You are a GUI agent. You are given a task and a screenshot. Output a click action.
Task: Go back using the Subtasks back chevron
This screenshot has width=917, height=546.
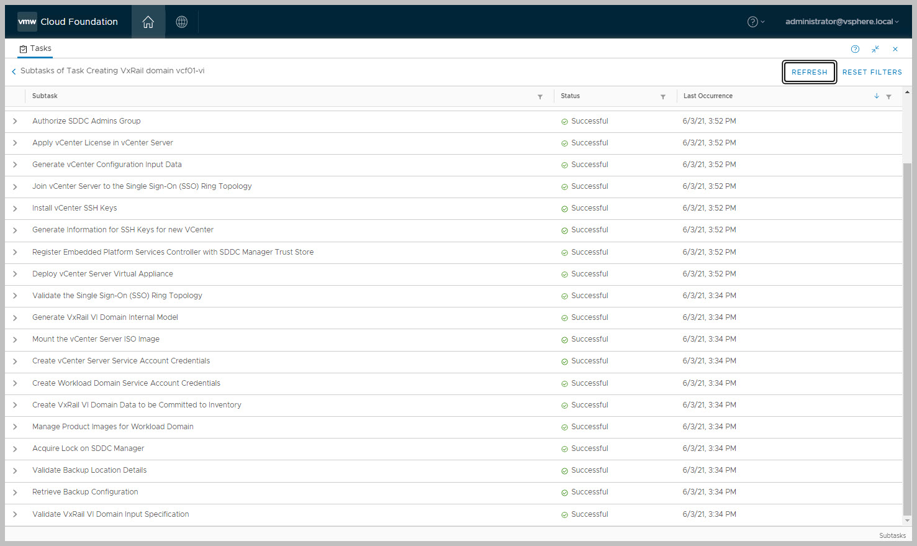coord(14,71)
